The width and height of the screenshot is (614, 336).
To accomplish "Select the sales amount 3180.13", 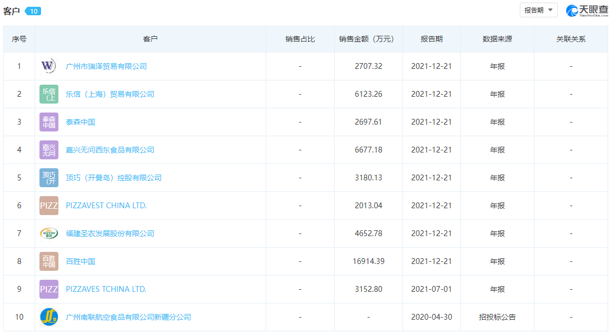I will pos(368,178).
